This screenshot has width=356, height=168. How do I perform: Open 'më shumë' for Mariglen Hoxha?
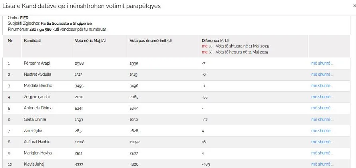tap(322, 153)
